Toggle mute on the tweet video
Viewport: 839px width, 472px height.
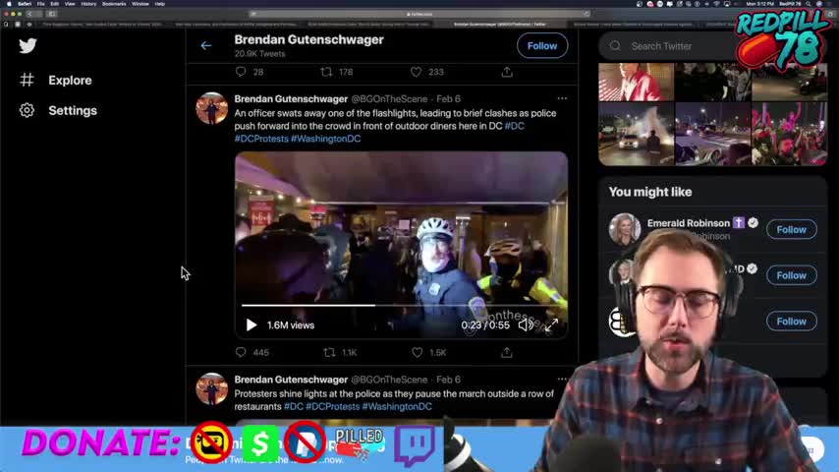[525, 325]
